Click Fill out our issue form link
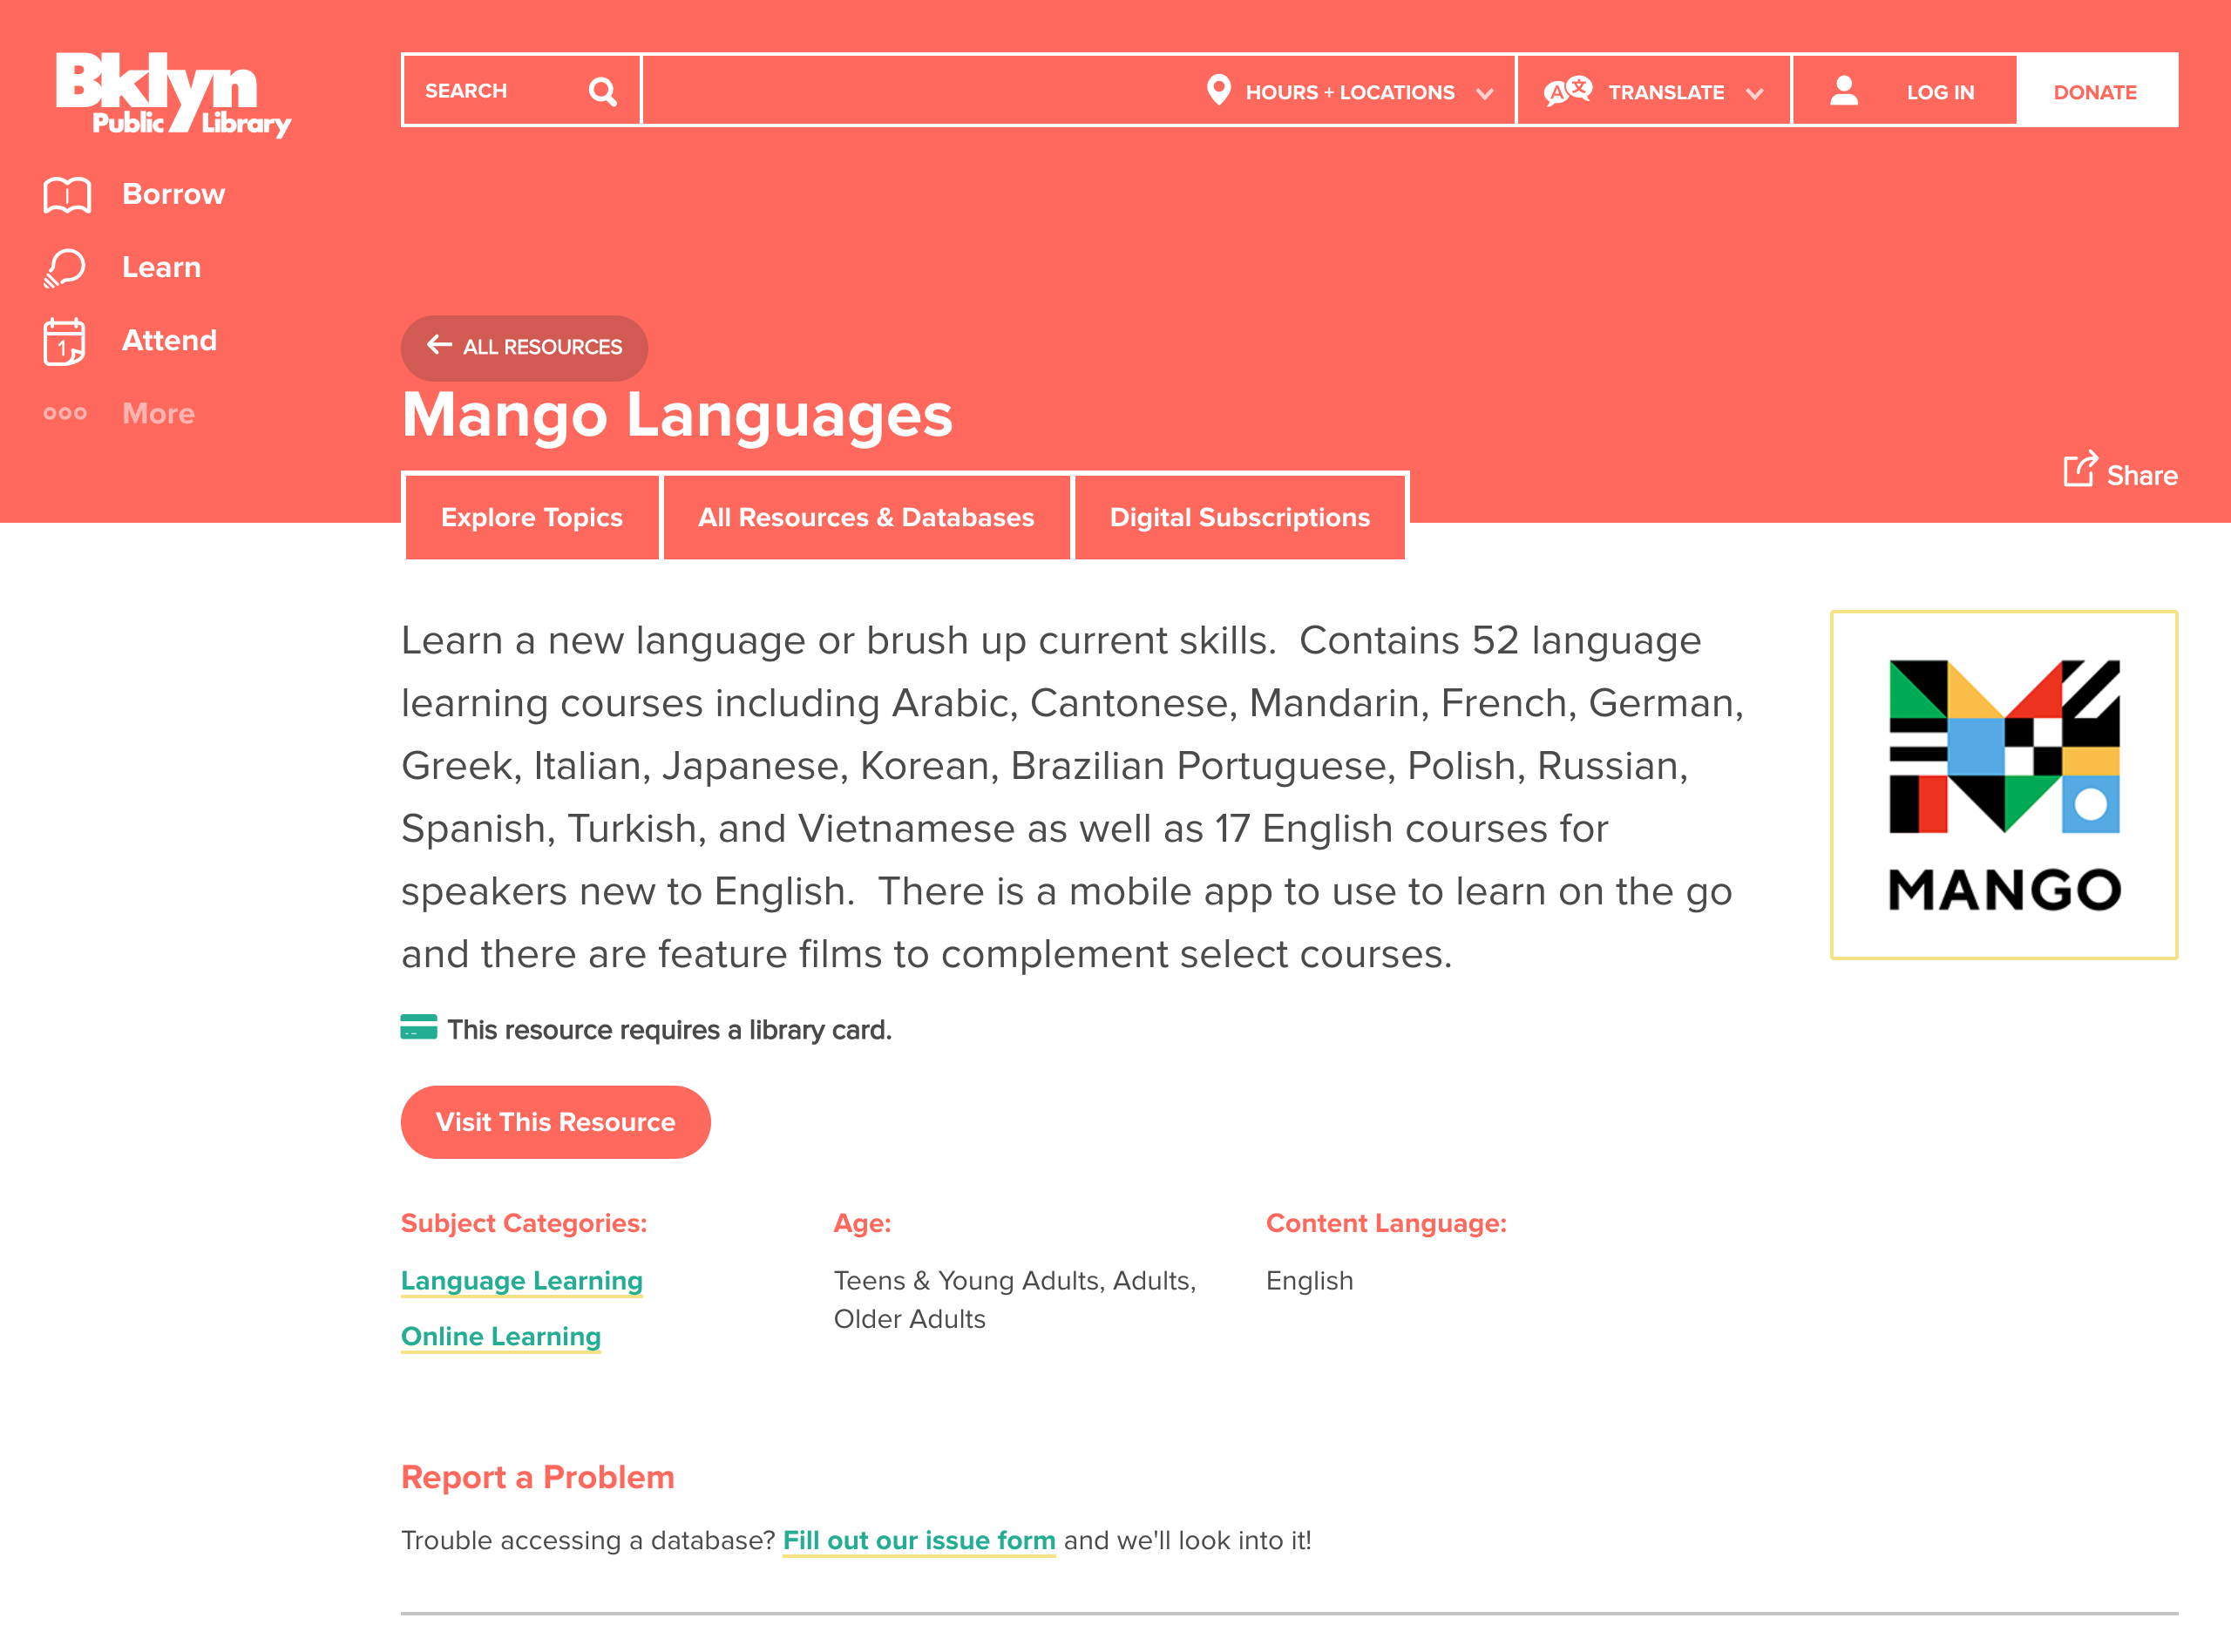2231x1652 pixels. tap(919, 1541)
